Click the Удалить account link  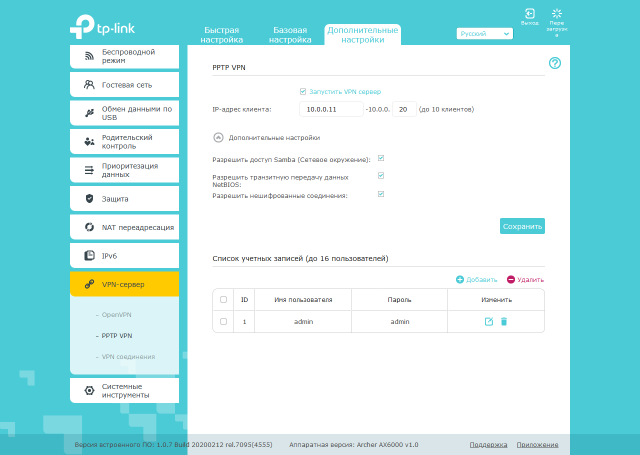pos(530,279)
